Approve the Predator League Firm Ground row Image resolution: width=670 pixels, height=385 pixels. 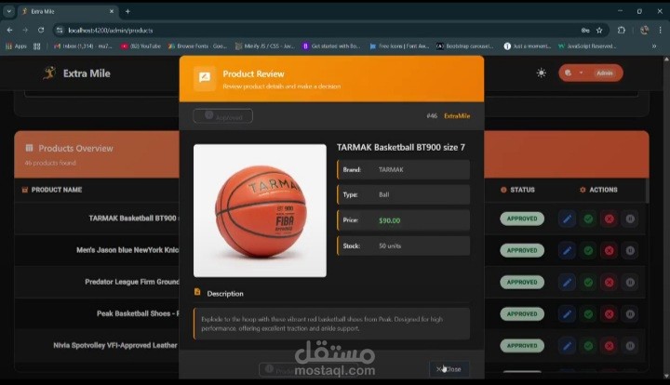pyautogui.click(x=588, y=282)
